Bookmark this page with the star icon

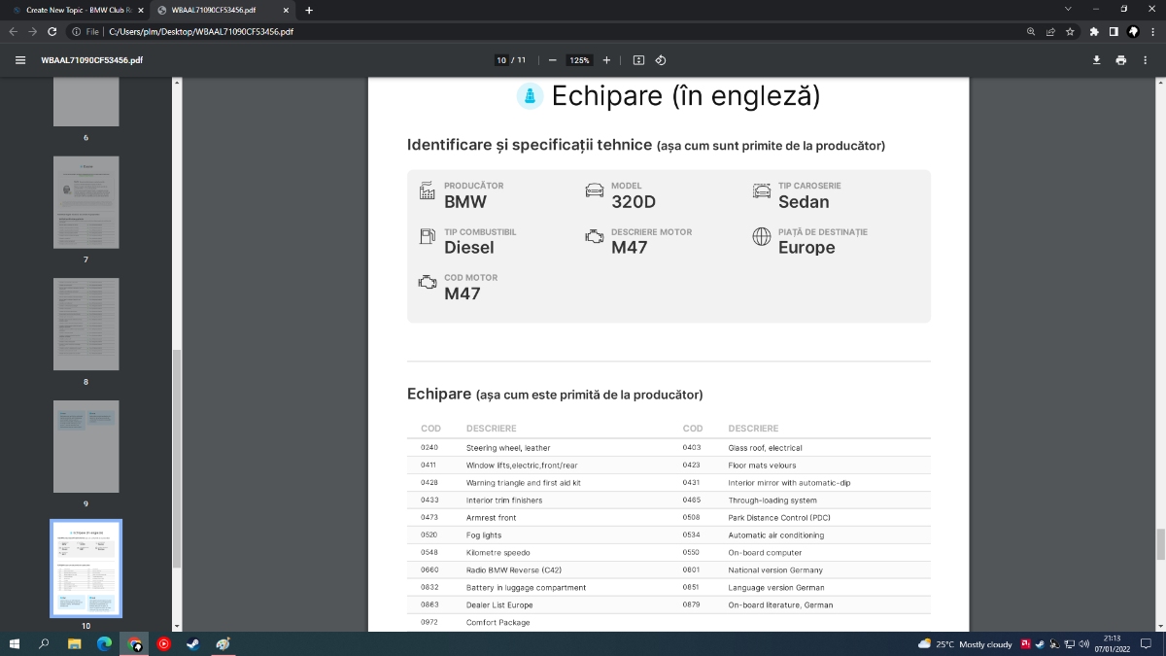tap(1070, 31)
